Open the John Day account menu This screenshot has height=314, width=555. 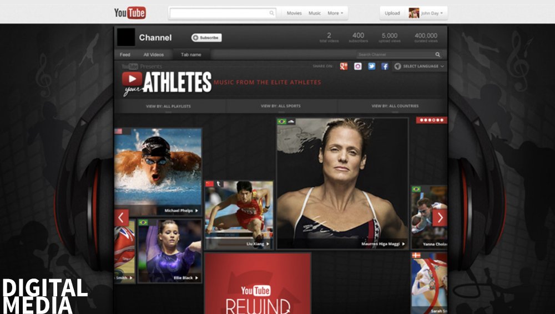pyautogui.click(x=432, y=13)
